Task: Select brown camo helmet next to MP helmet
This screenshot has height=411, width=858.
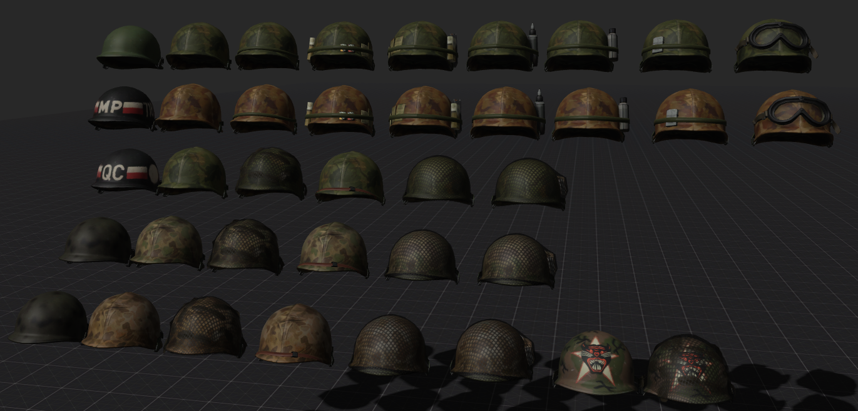Action: coord(190,108)
